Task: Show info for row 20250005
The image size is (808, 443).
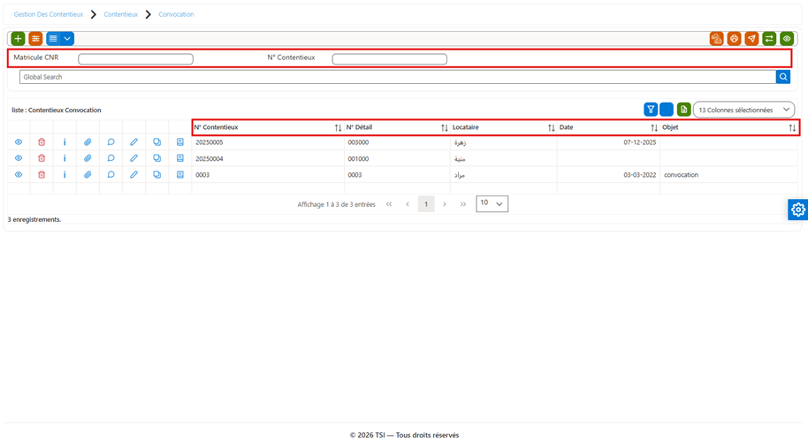Action: pyautogui.click(x=65, y=142)
